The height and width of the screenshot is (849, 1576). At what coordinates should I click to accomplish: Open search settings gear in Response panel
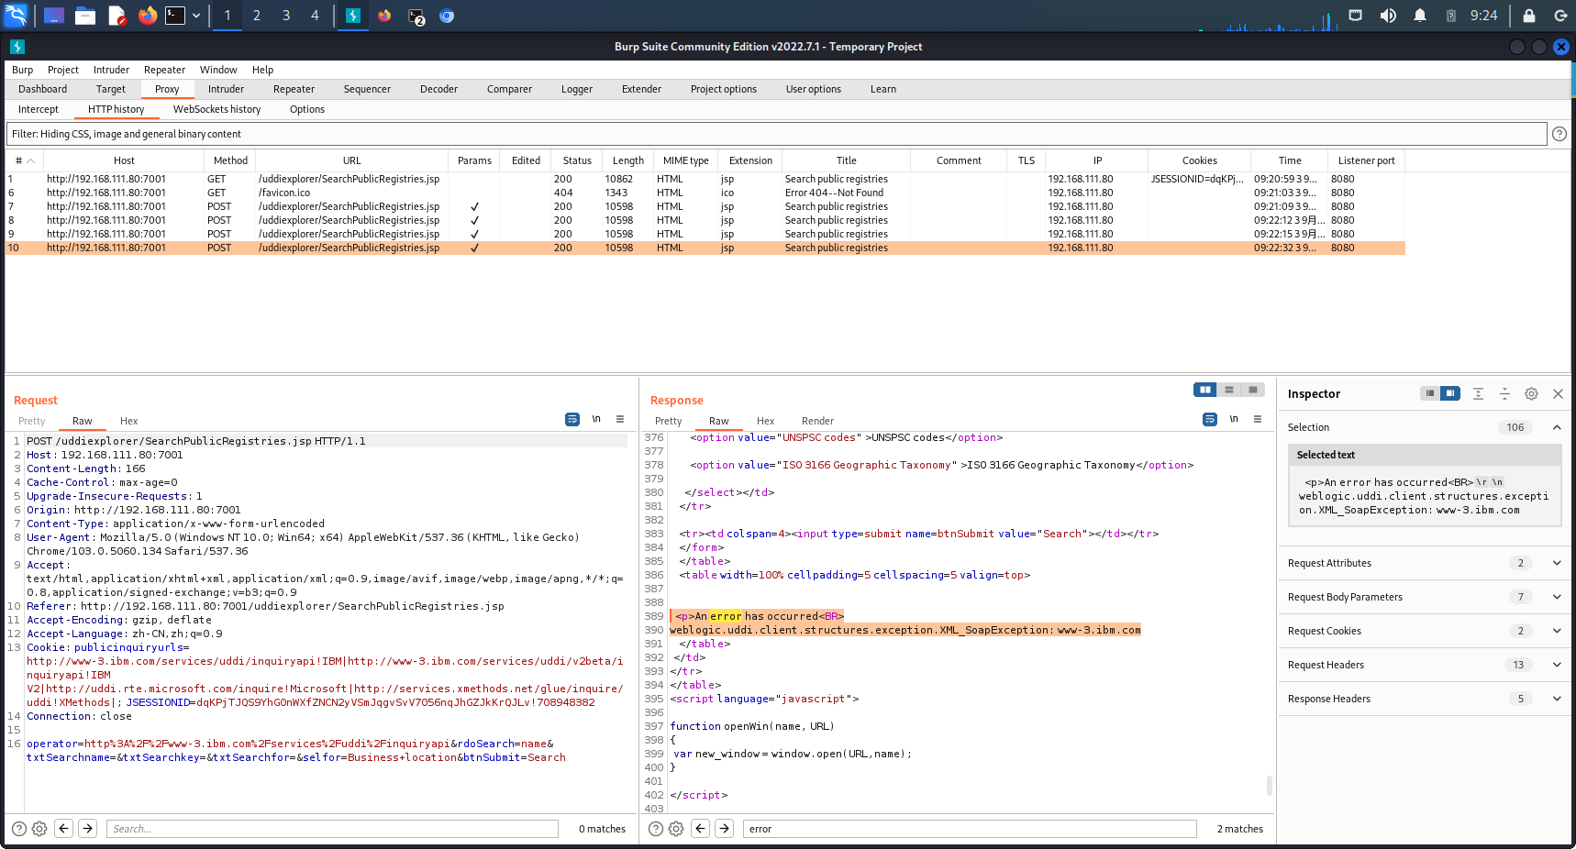click(x=676, y=829)
